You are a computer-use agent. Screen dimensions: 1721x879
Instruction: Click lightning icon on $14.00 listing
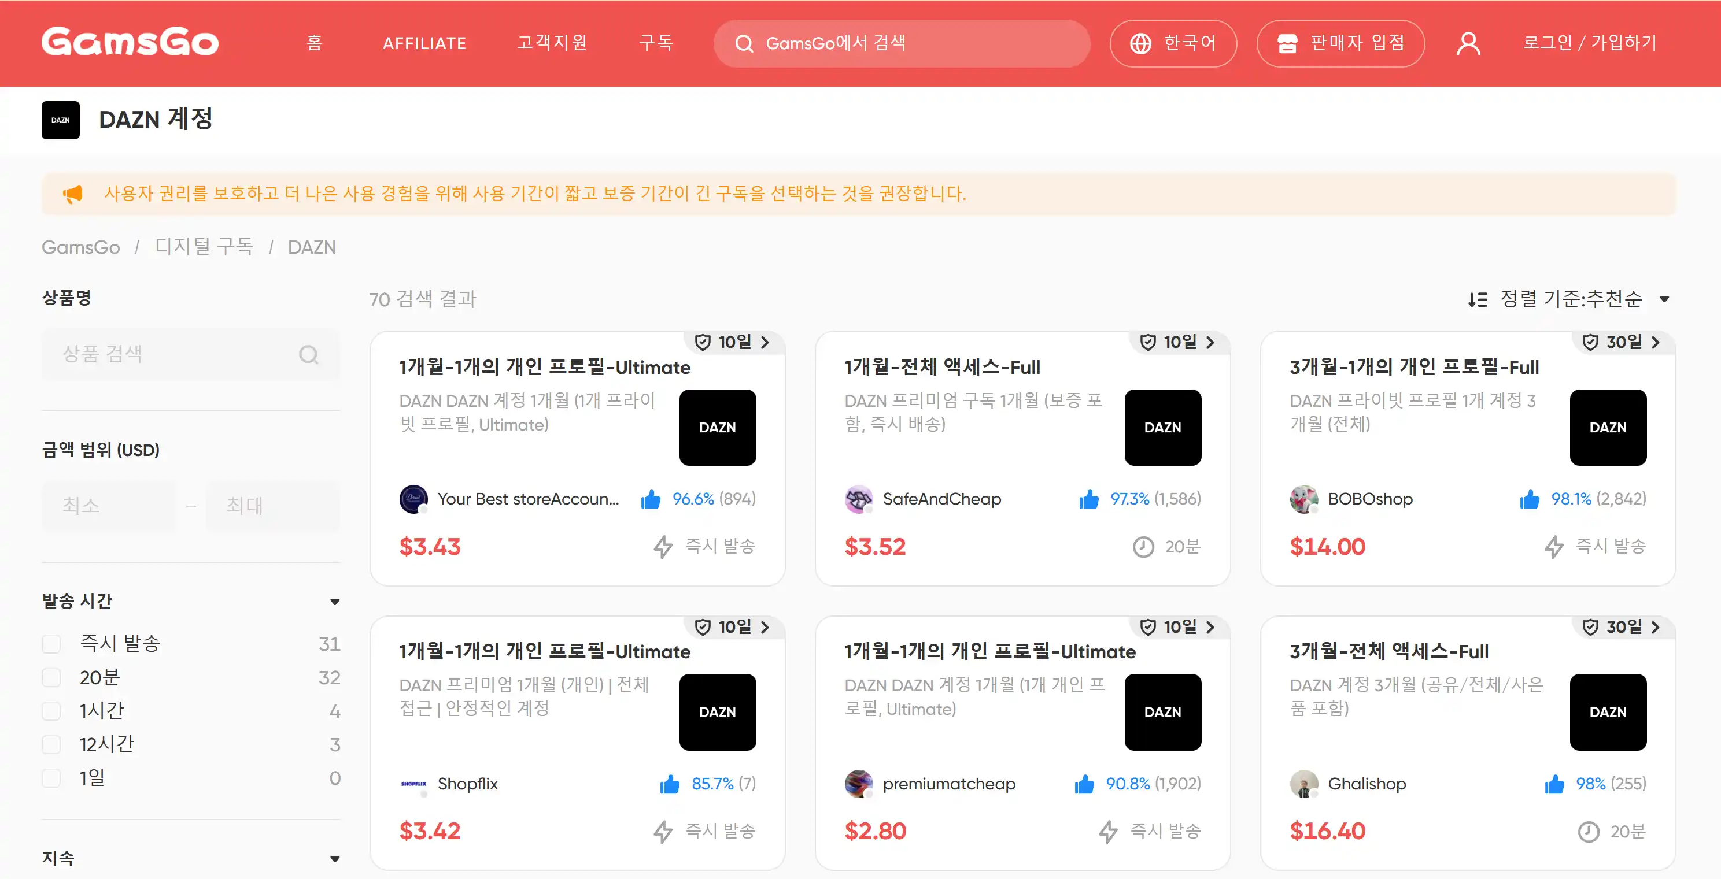tap(1553, 547)
